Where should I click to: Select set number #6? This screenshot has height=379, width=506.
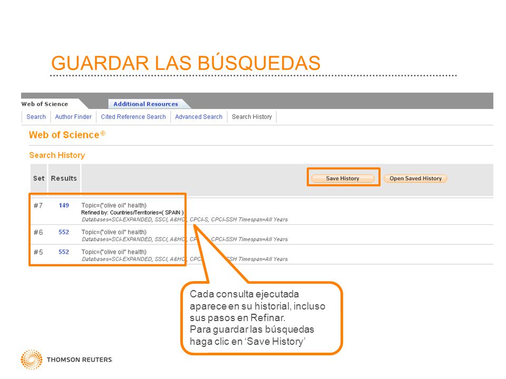point(38,232)
